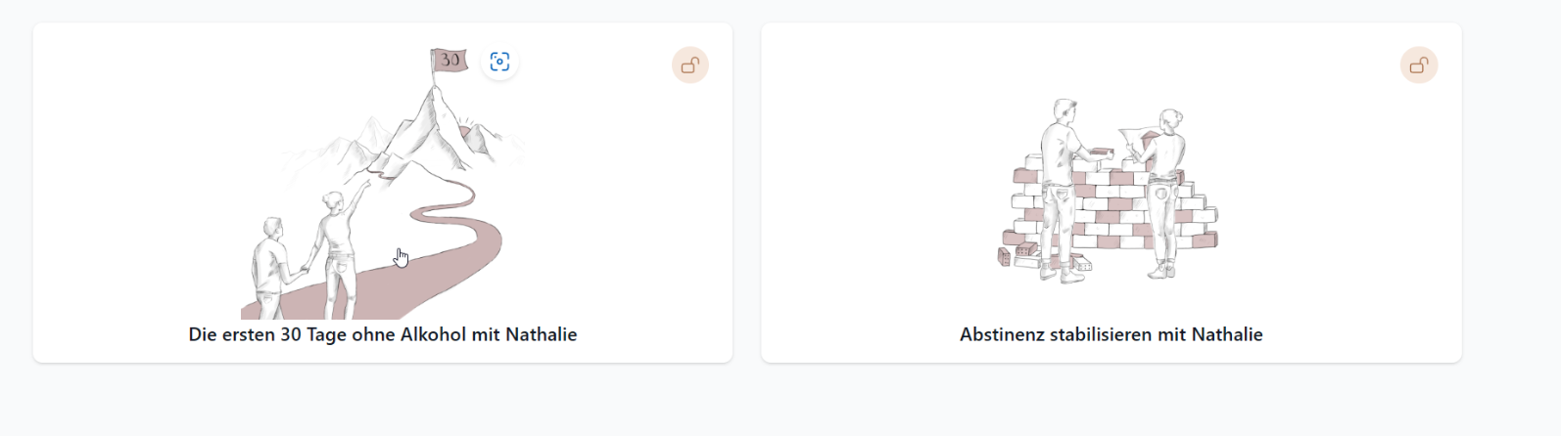This screenshot has height=436, width=1561.
Task: Click the unlock icon on the Abstinenz card
Action: pyautogui.click(x=1419, y=65)
